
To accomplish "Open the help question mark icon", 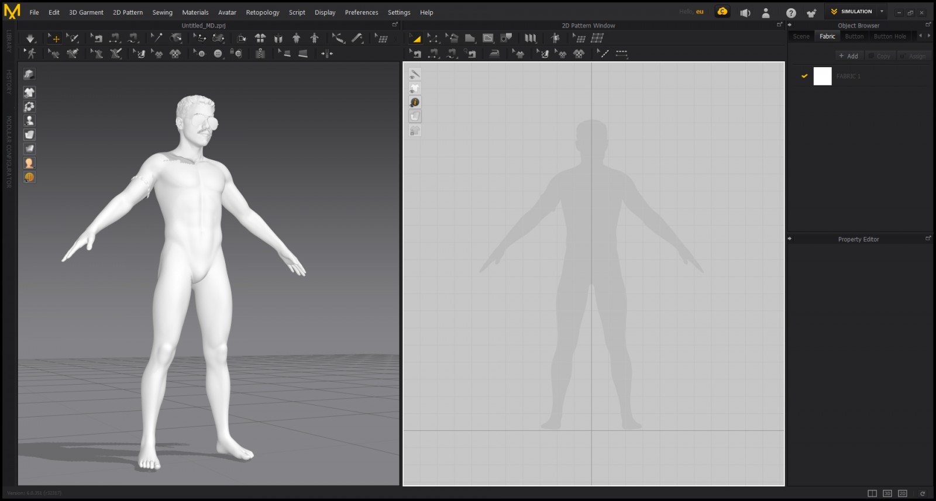I will coord(790,13).
